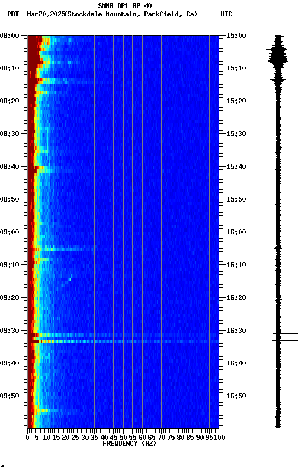Click the 100 Hz frequency tick label
Viewport: 302px width, 472px height.
[x=219, y=438]
